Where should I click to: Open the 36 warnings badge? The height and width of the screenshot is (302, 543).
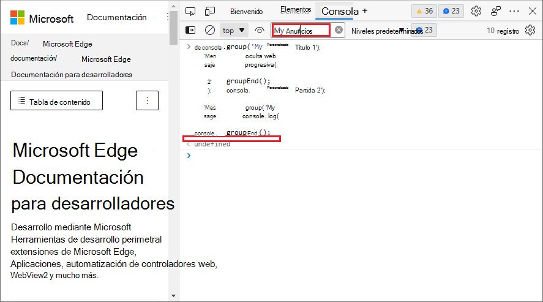424,11
